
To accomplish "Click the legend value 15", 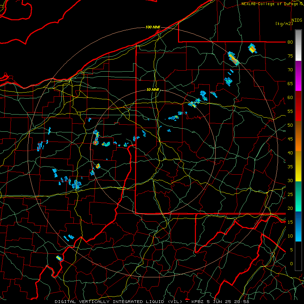I will (x=290, y=222).
